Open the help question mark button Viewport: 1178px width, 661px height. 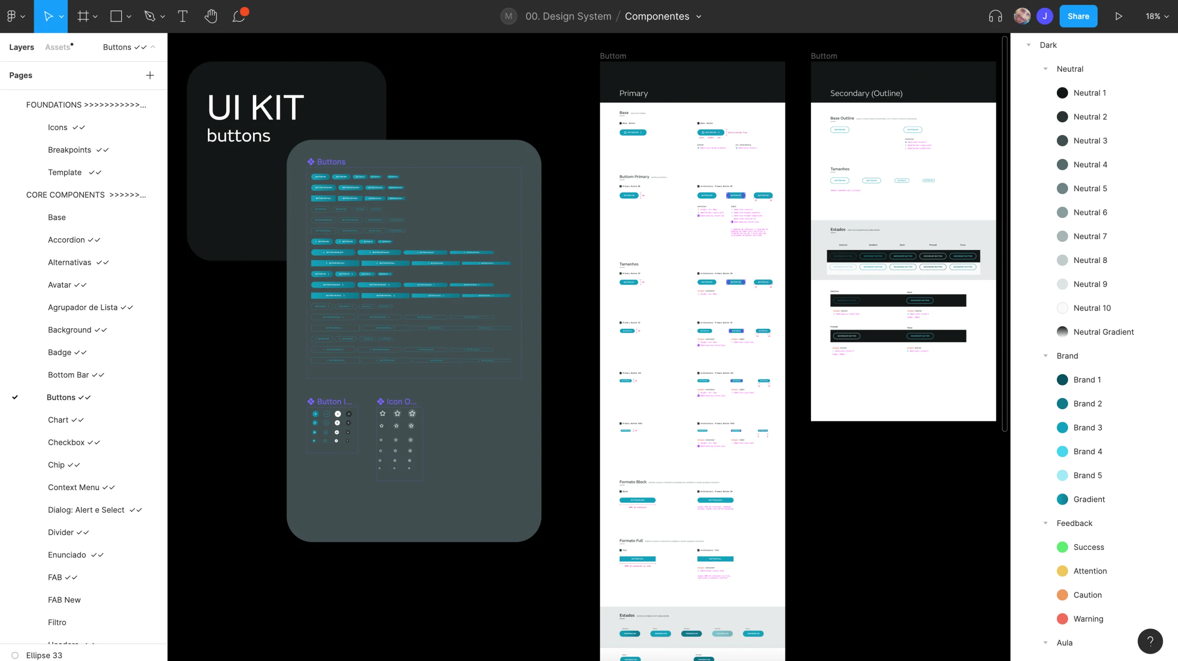(x=1150, y=642)
